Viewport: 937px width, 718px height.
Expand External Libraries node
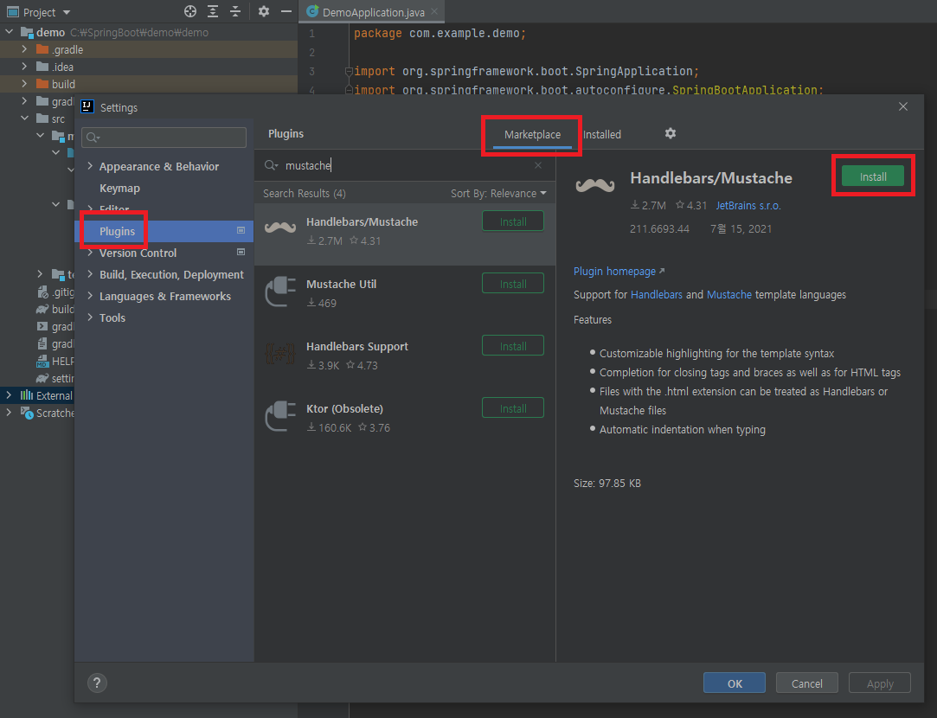coord(9,395)
